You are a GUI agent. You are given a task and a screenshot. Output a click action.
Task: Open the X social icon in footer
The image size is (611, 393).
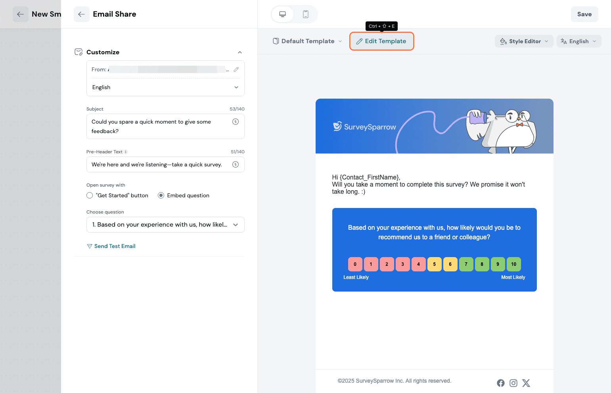tap(526, 383)
